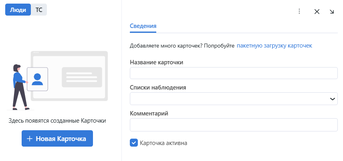This screenshot has height=161, width=343.
Task: Click the blue person avatar icon
Action: point(37,79)
